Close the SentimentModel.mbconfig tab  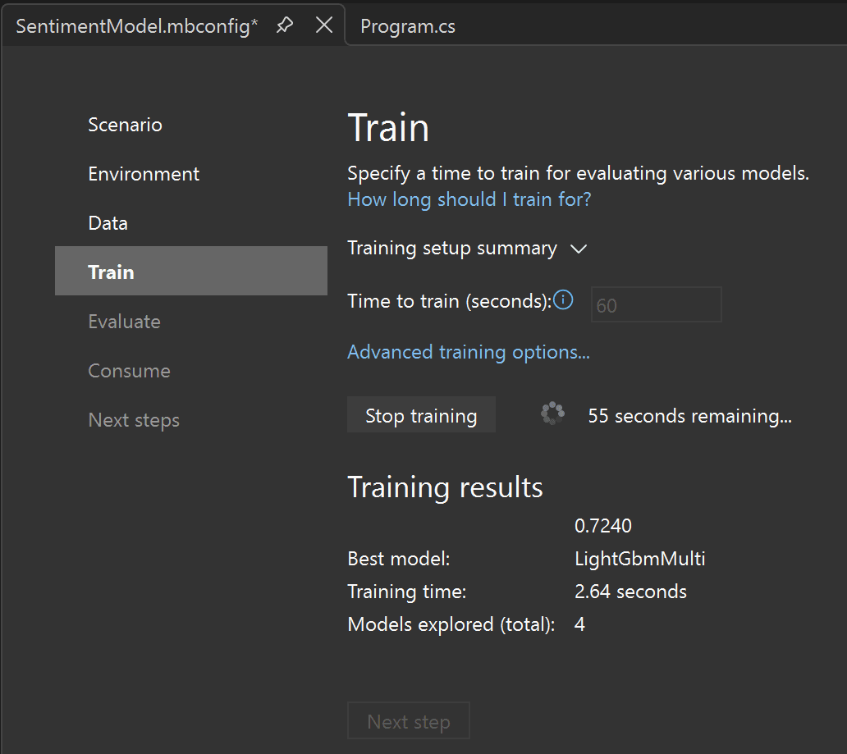pyautogui.click(x=324, y=26)
